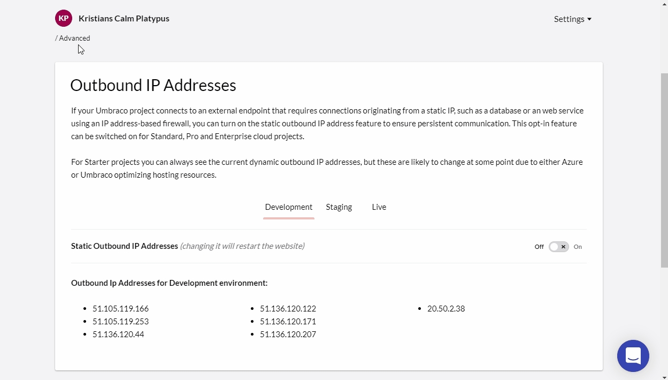Click IP address 51.136.120.122

click(x=288, y=309)
